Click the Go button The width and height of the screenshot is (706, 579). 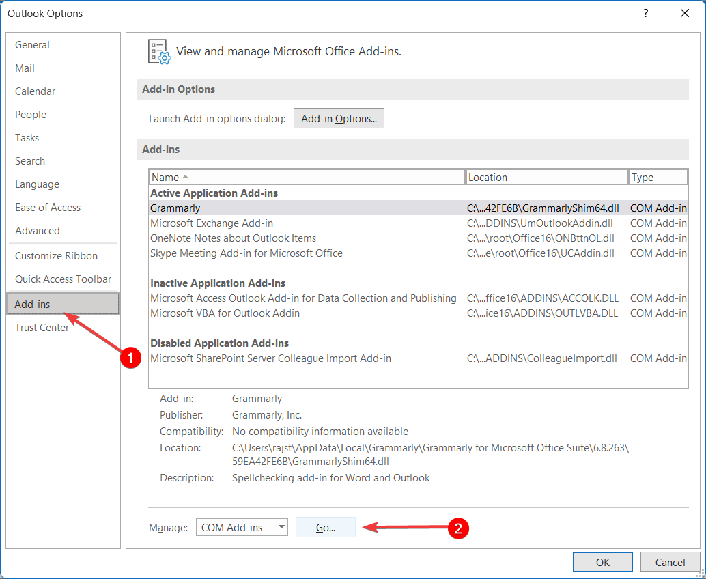pyautogui.click(x=326, y=527)
